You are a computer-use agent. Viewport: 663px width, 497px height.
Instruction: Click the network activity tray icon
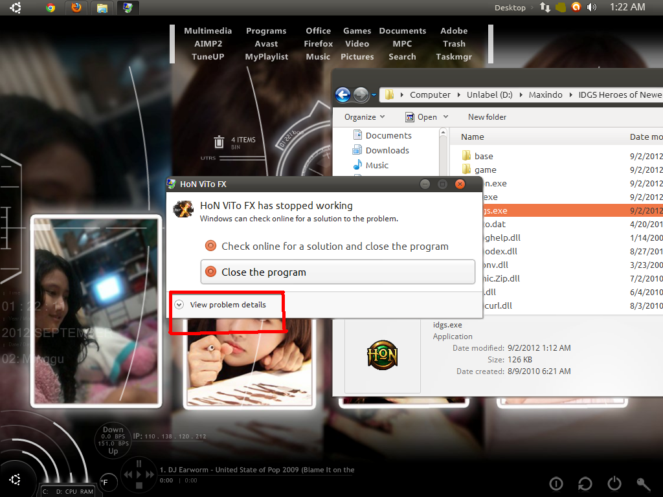click(x=545, y=8)
